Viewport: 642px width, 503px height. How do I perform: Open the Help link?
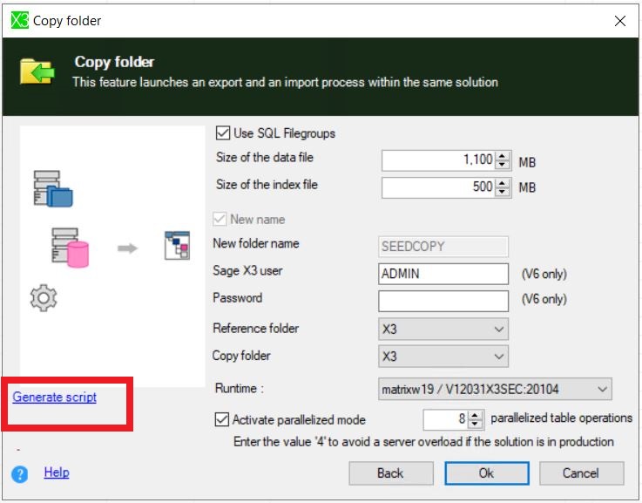coord(57,472)
